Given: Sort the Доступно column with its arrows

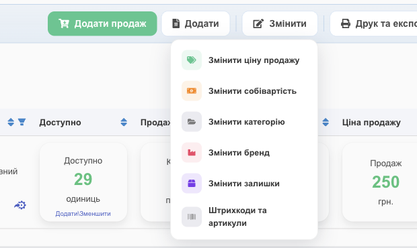Looking at the screenshot, I should 124,122.
